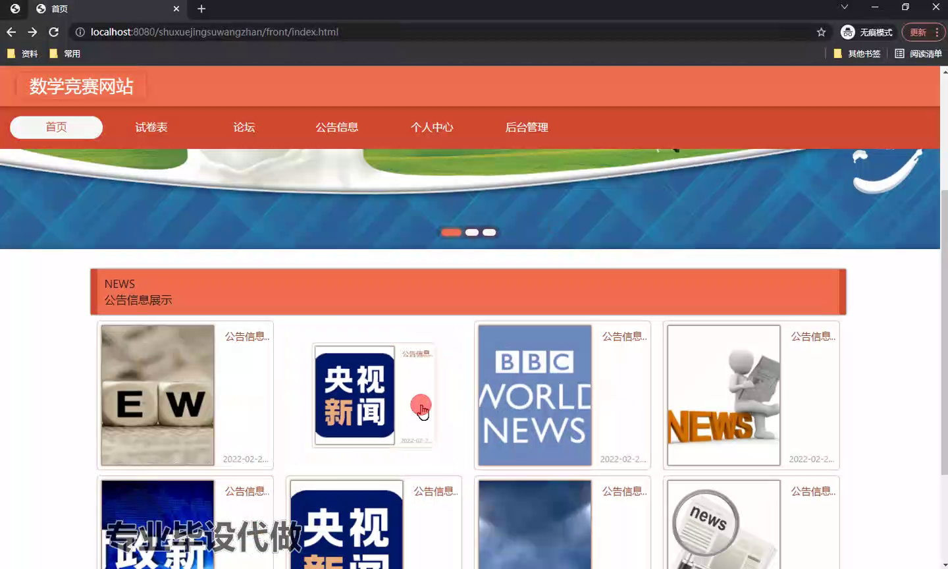Open the site information icon in the address bar

pos(80,32)
